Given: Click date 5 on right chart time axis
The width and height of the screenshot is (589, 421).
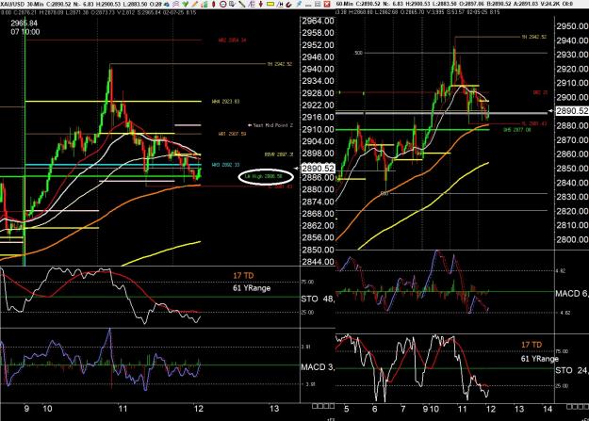Looking at the screenshot, I should [346, 409].
